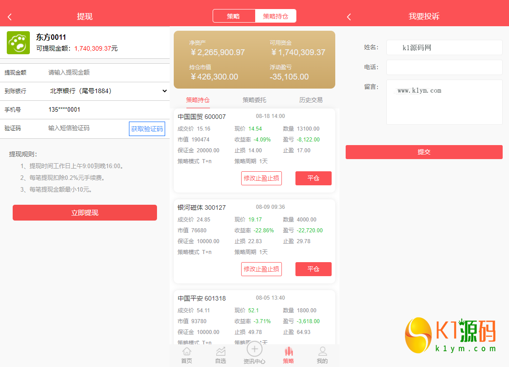Screen dimensions: 509x367
Task: Click the 提交 complaint button
Action: coord(424,152)
